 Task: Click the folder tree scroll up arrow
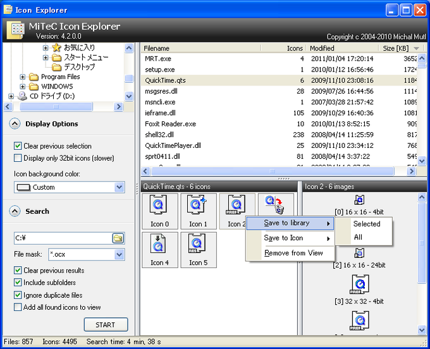pos(129,48)
